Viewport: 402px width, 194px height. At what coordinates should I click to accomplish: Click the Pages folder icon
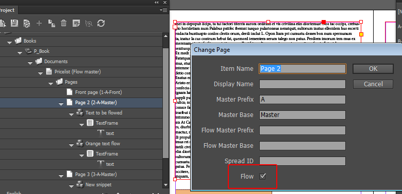tap(59, 82)
